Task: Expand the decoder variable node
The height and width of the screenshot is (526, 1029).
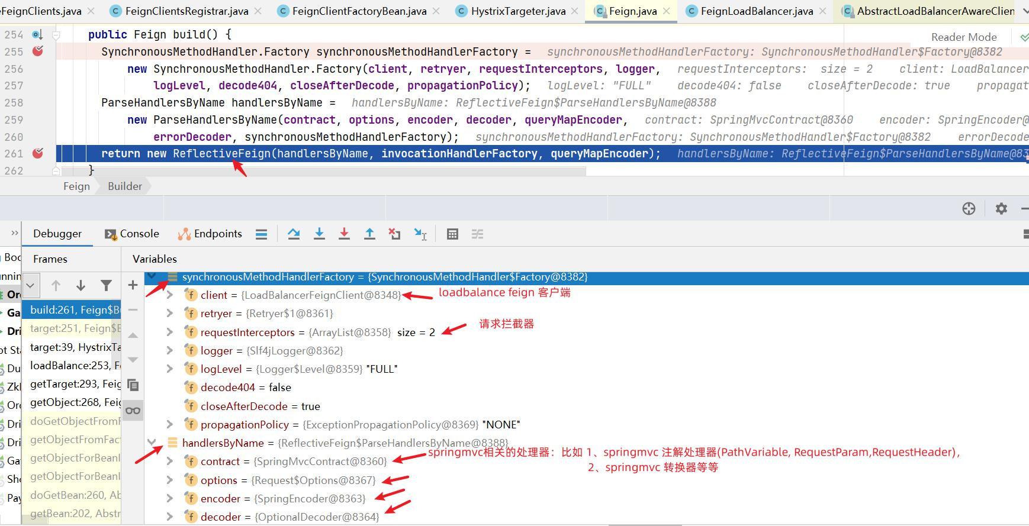Action: (x=170, y=517)
